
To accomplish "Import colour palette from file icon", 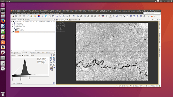I will coord(51,58).
